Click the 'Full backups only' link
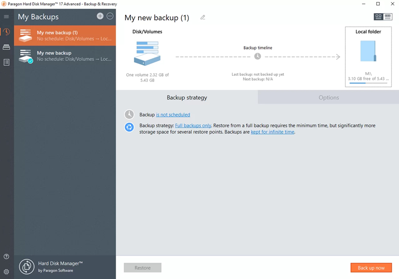Viewport: 399px width, 279px height. pyautogui.click(x=193, y=125)
